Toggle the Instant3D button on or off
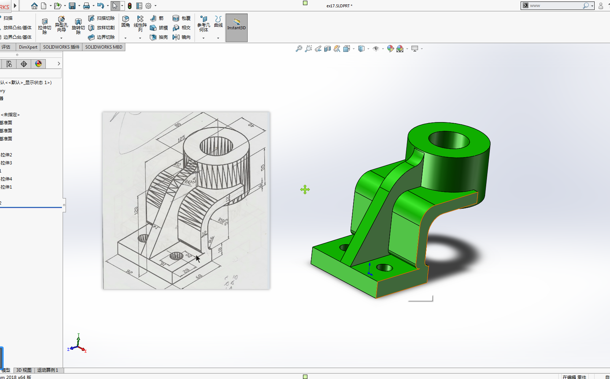 tap(236, 27)
